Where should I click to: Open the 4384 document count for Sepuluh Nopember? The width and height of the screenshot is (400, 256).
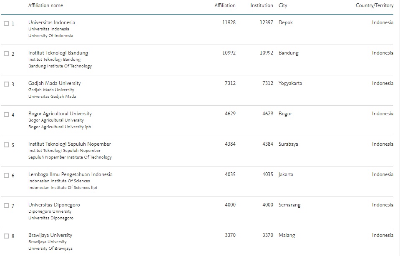click(229, 144)
